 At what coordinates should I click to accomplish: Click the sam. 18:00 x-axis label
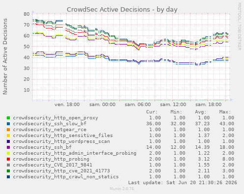pyautogui.click(x=209, y=105)
